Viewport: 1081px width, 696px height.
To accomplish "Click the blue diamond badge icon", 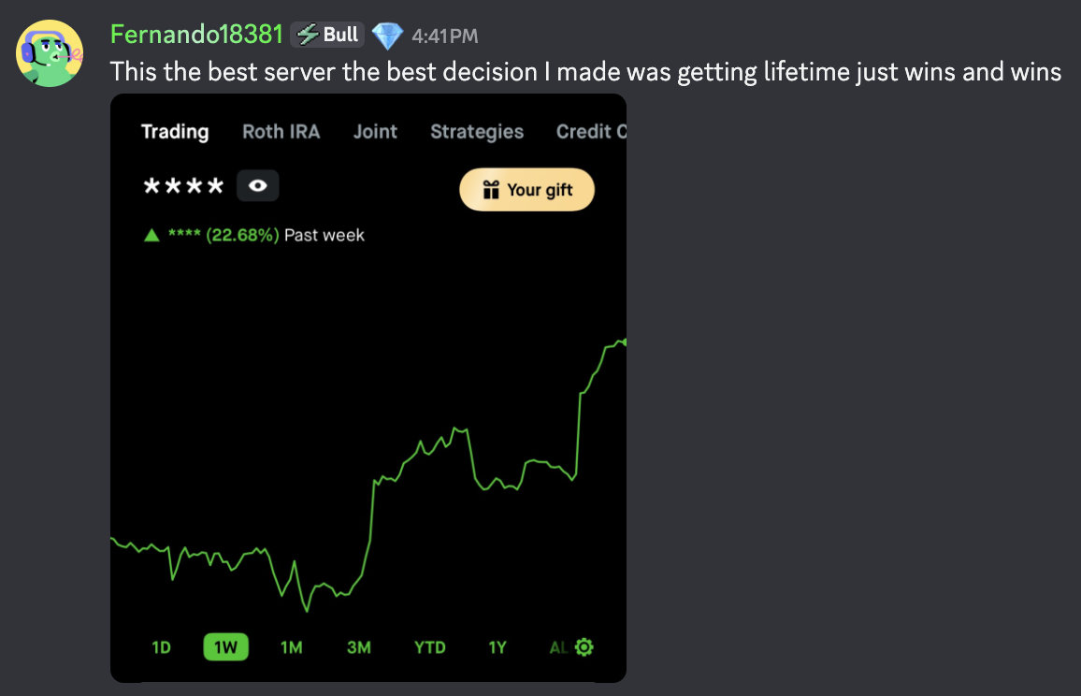I will 387,36.
